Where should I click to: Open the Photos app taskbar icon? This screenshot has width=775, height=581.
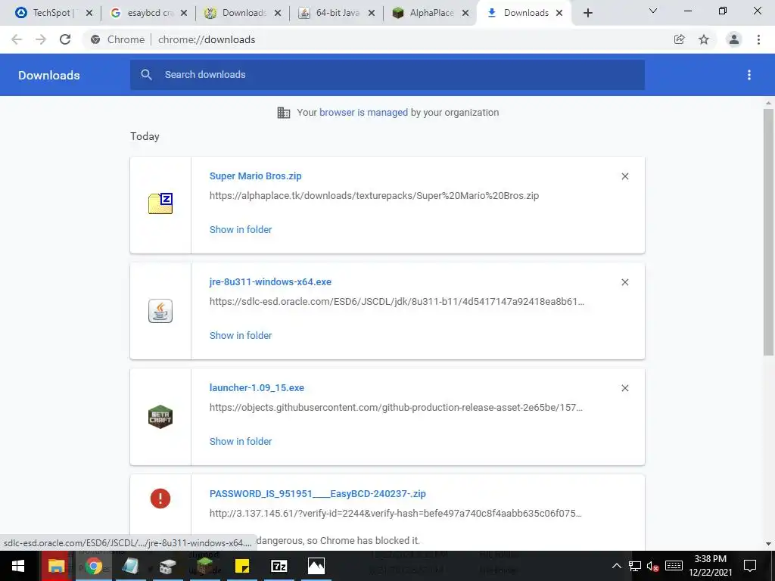click(316, 566)
